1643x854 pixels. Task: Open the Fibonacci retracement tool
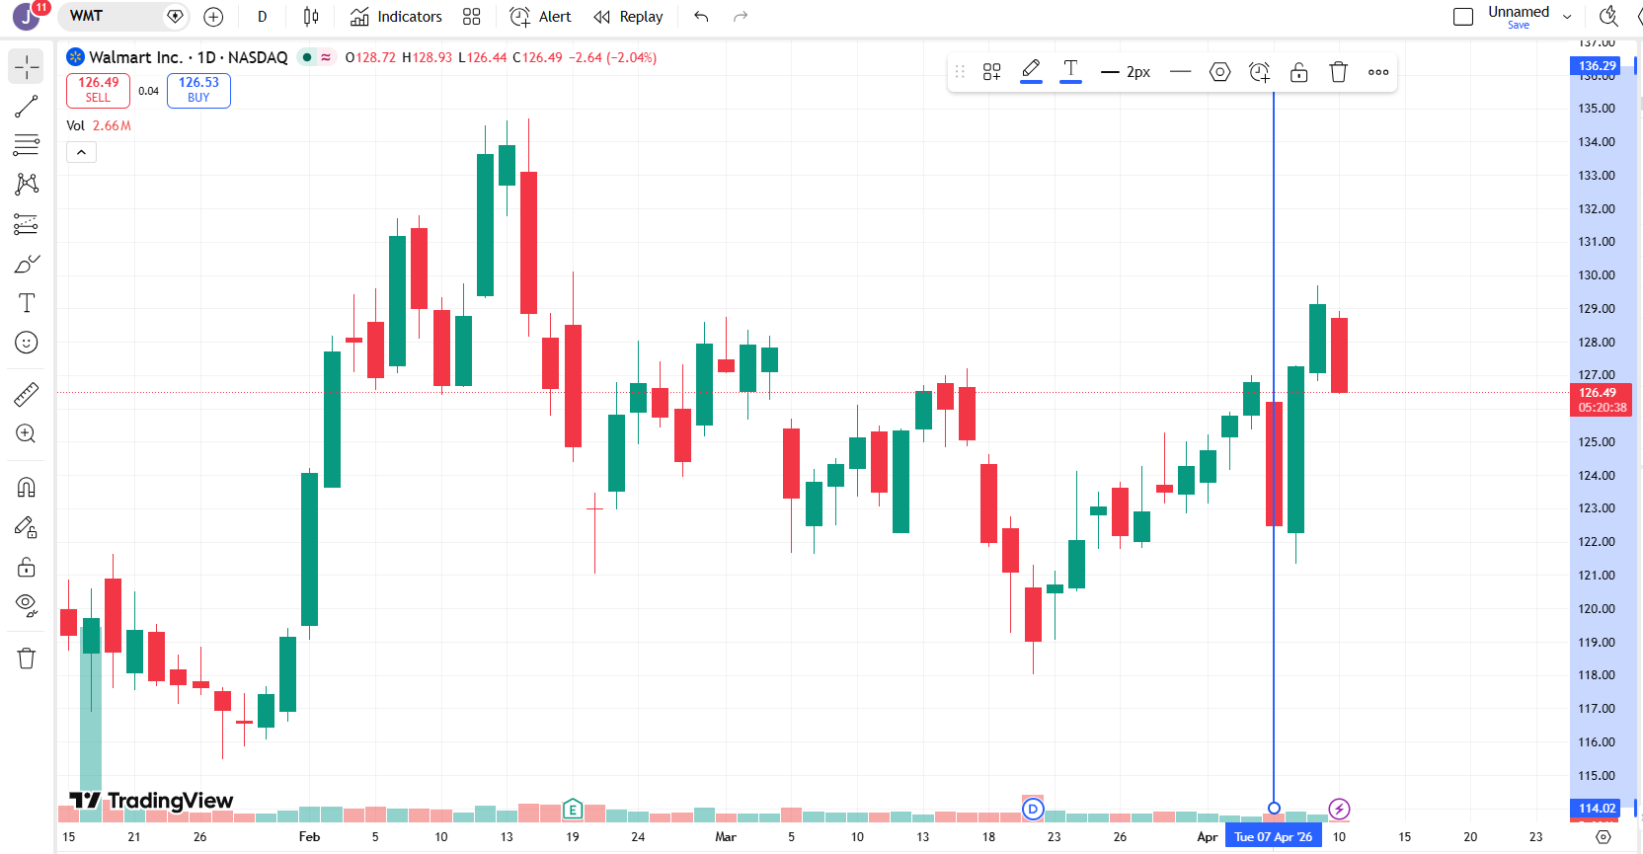(27, 145)
